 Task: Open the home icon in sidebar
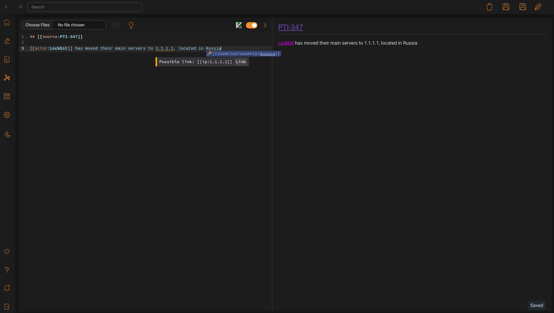click(7, 23)
